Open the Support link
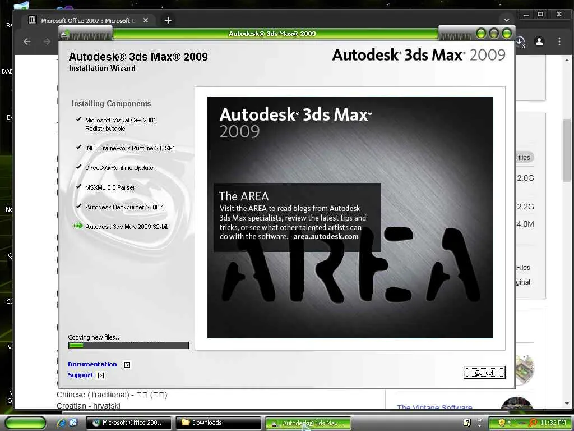Viewport: 574px width, 431px height. point(81,375)
